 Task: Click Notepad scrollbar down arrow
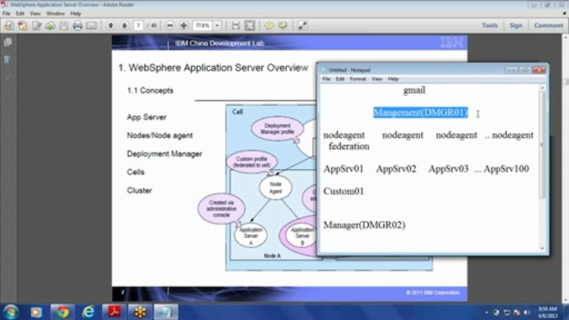[542, 248]
